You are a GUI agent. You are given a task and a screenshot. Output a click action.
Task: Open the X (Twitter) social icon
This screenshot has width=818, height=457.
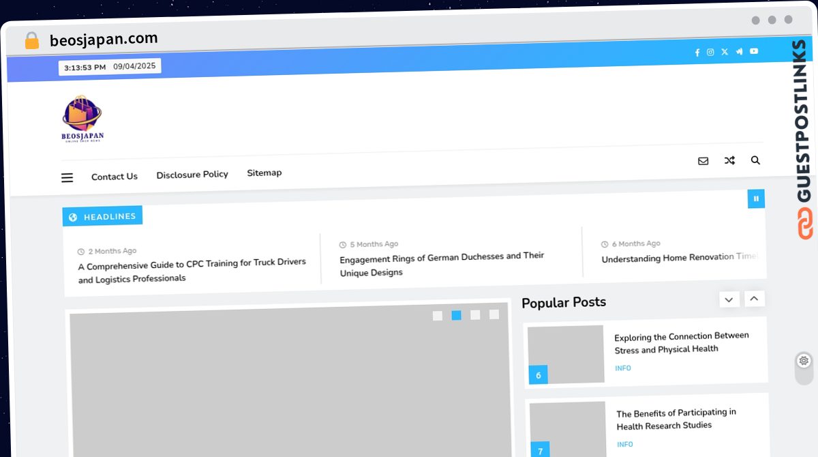(725, 52)
